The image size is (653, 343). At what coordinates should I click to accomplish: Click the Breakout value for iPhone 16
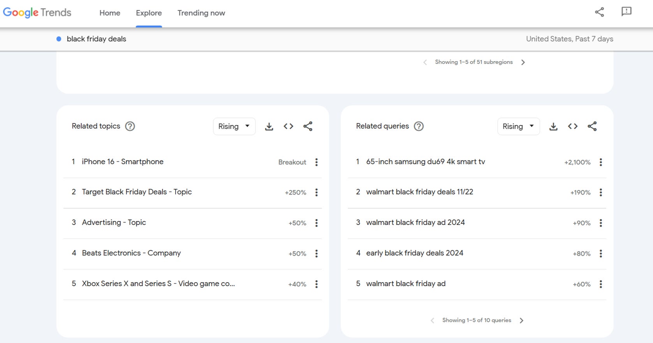click(x=292, y=162)
